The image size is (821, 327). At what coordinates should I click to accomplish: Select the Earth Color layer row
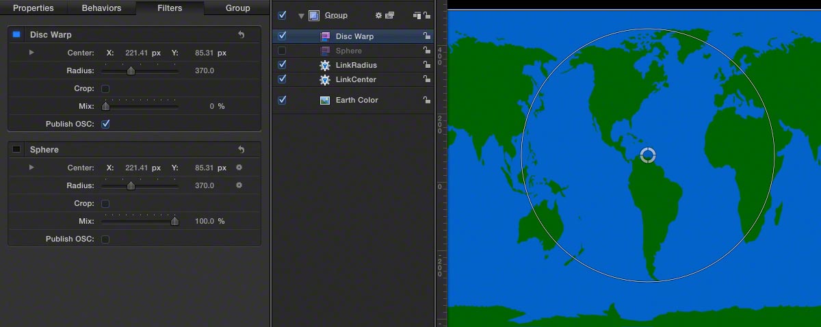click(x=353, y=100)
